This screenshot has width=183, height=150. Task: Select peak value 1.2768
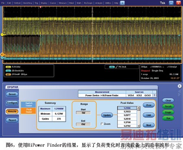tap(127, 122)
